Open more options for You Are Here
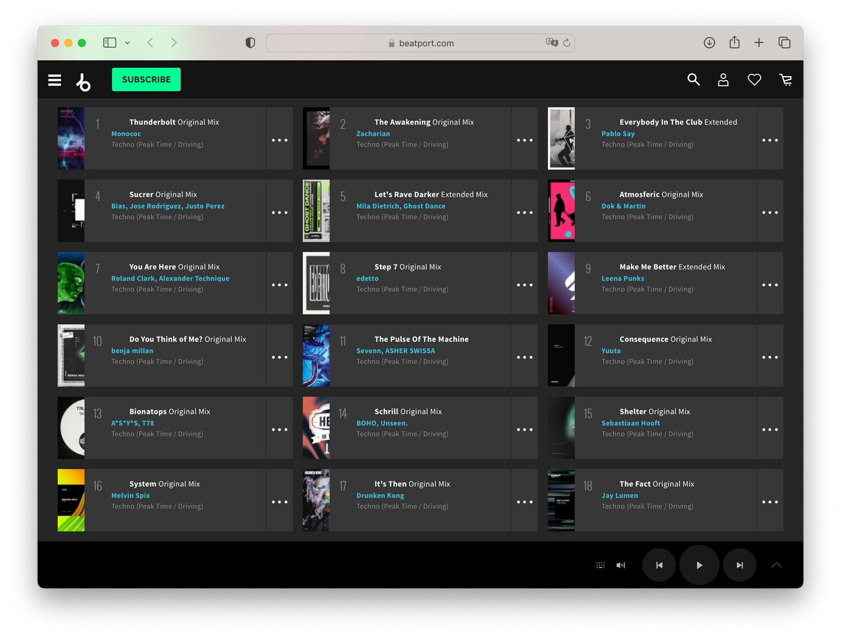The height and width of the screenshot is (638, 841). point(280,285)
